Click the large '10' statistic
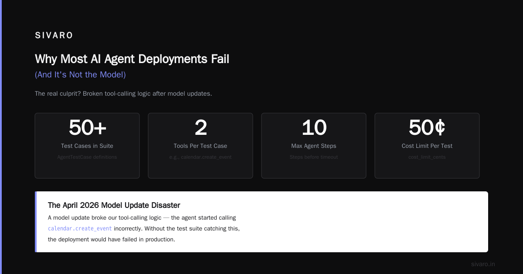This screenshot has height=274, width=523. point(314,128)
